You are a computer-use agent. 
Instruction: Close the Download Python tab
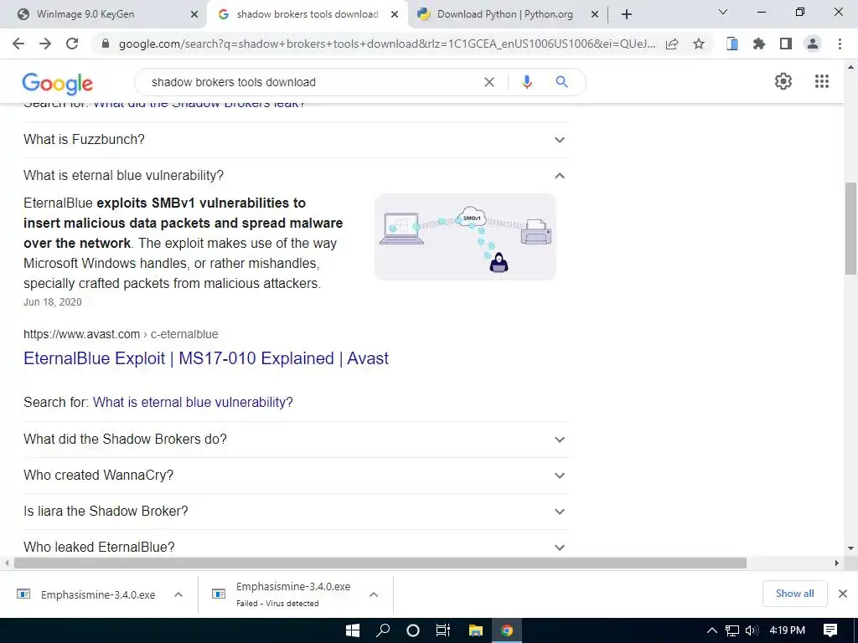(x=595, y=14)
